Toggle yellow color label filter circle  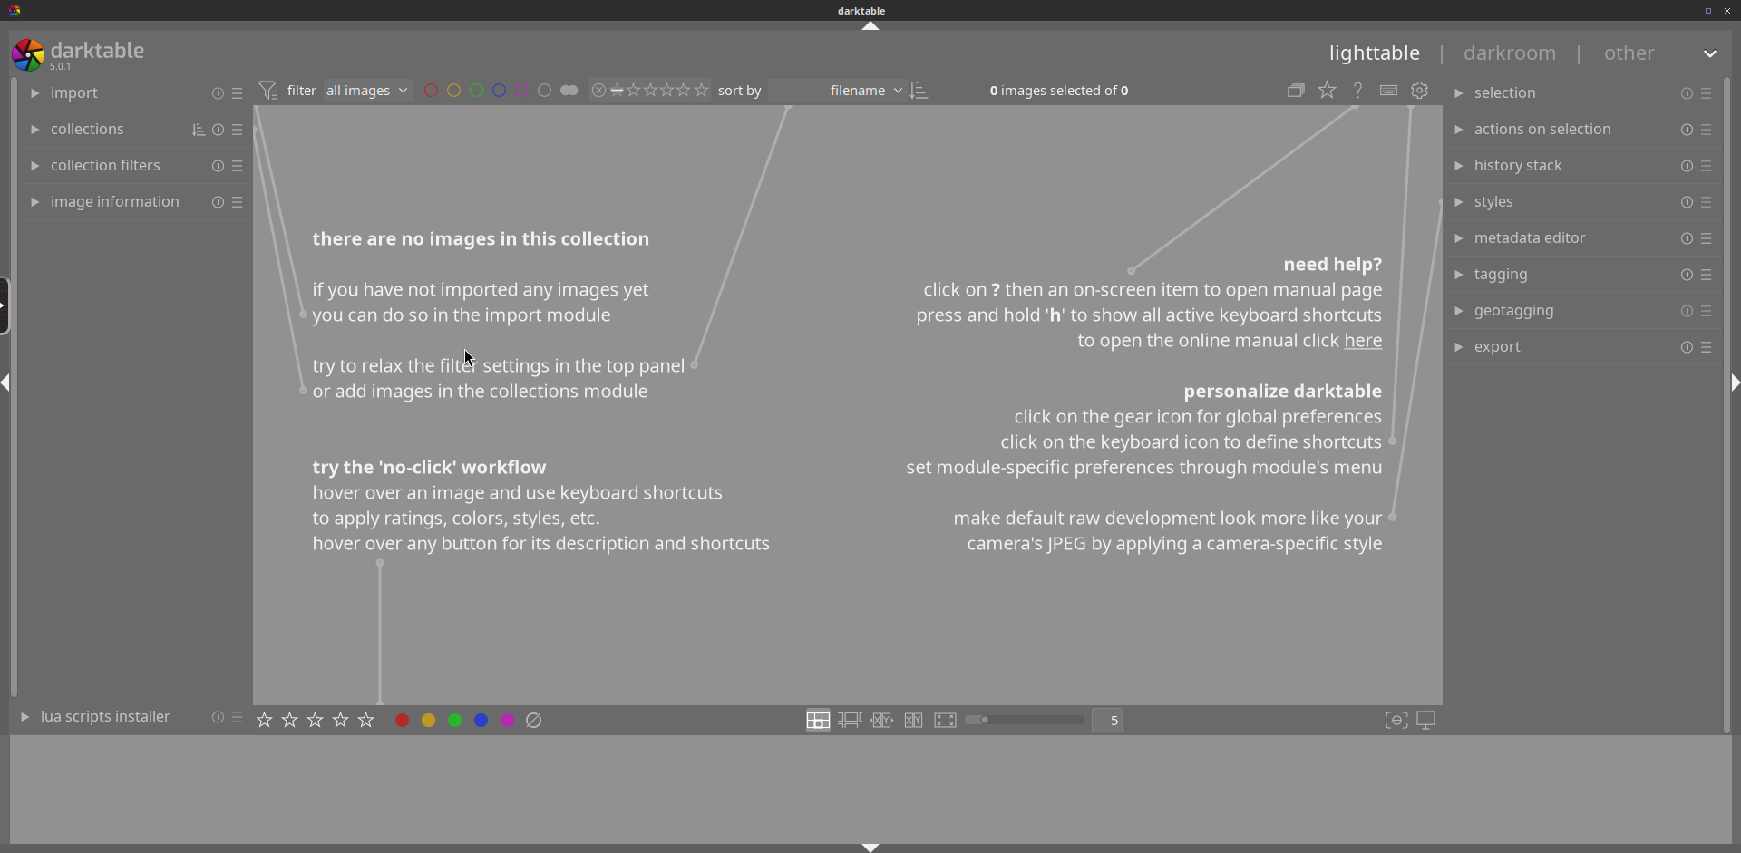click(x=454, y=91)
